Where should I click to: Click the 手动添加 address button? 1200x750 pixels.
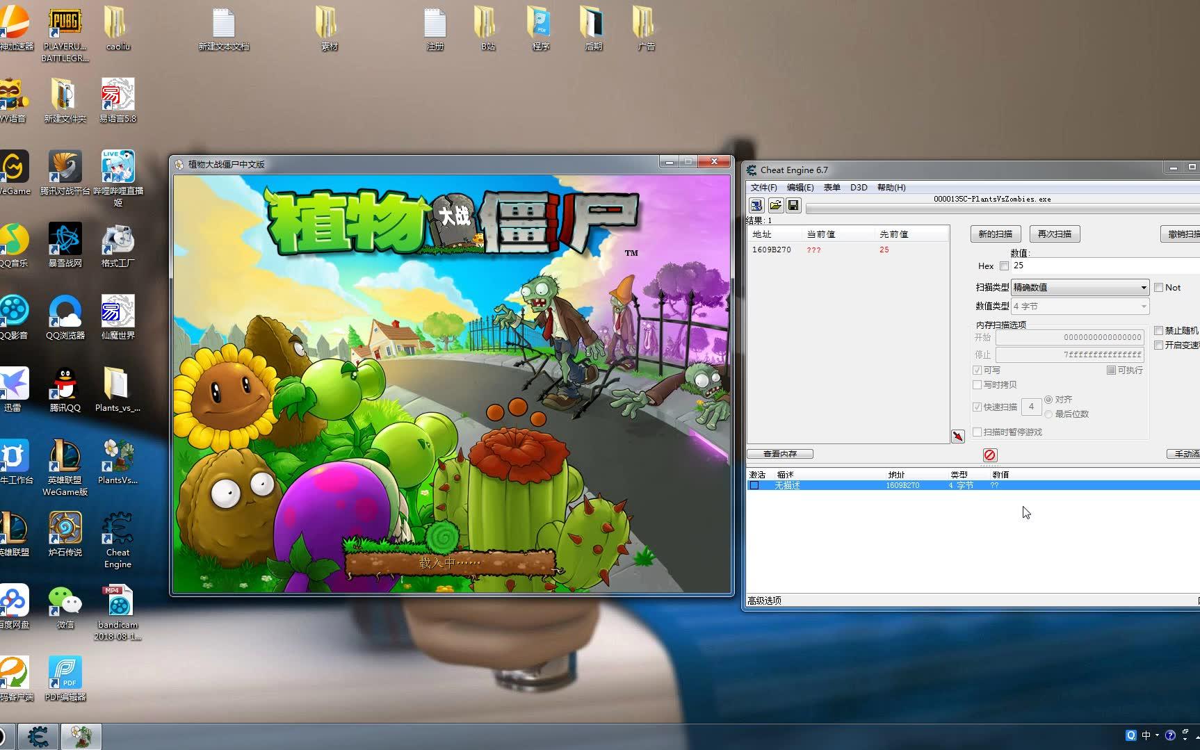1183,454
